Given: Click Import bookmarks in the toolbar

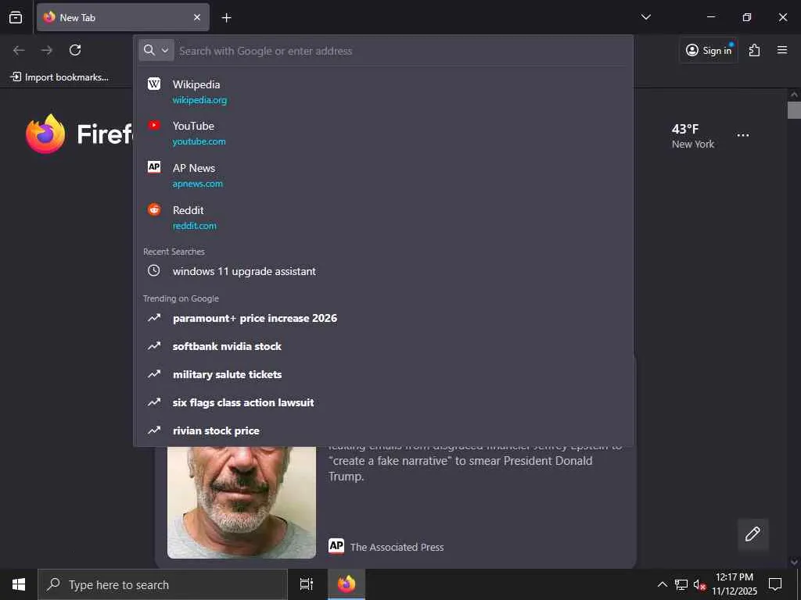Looking at the screenshot, I should coord(59,77).
